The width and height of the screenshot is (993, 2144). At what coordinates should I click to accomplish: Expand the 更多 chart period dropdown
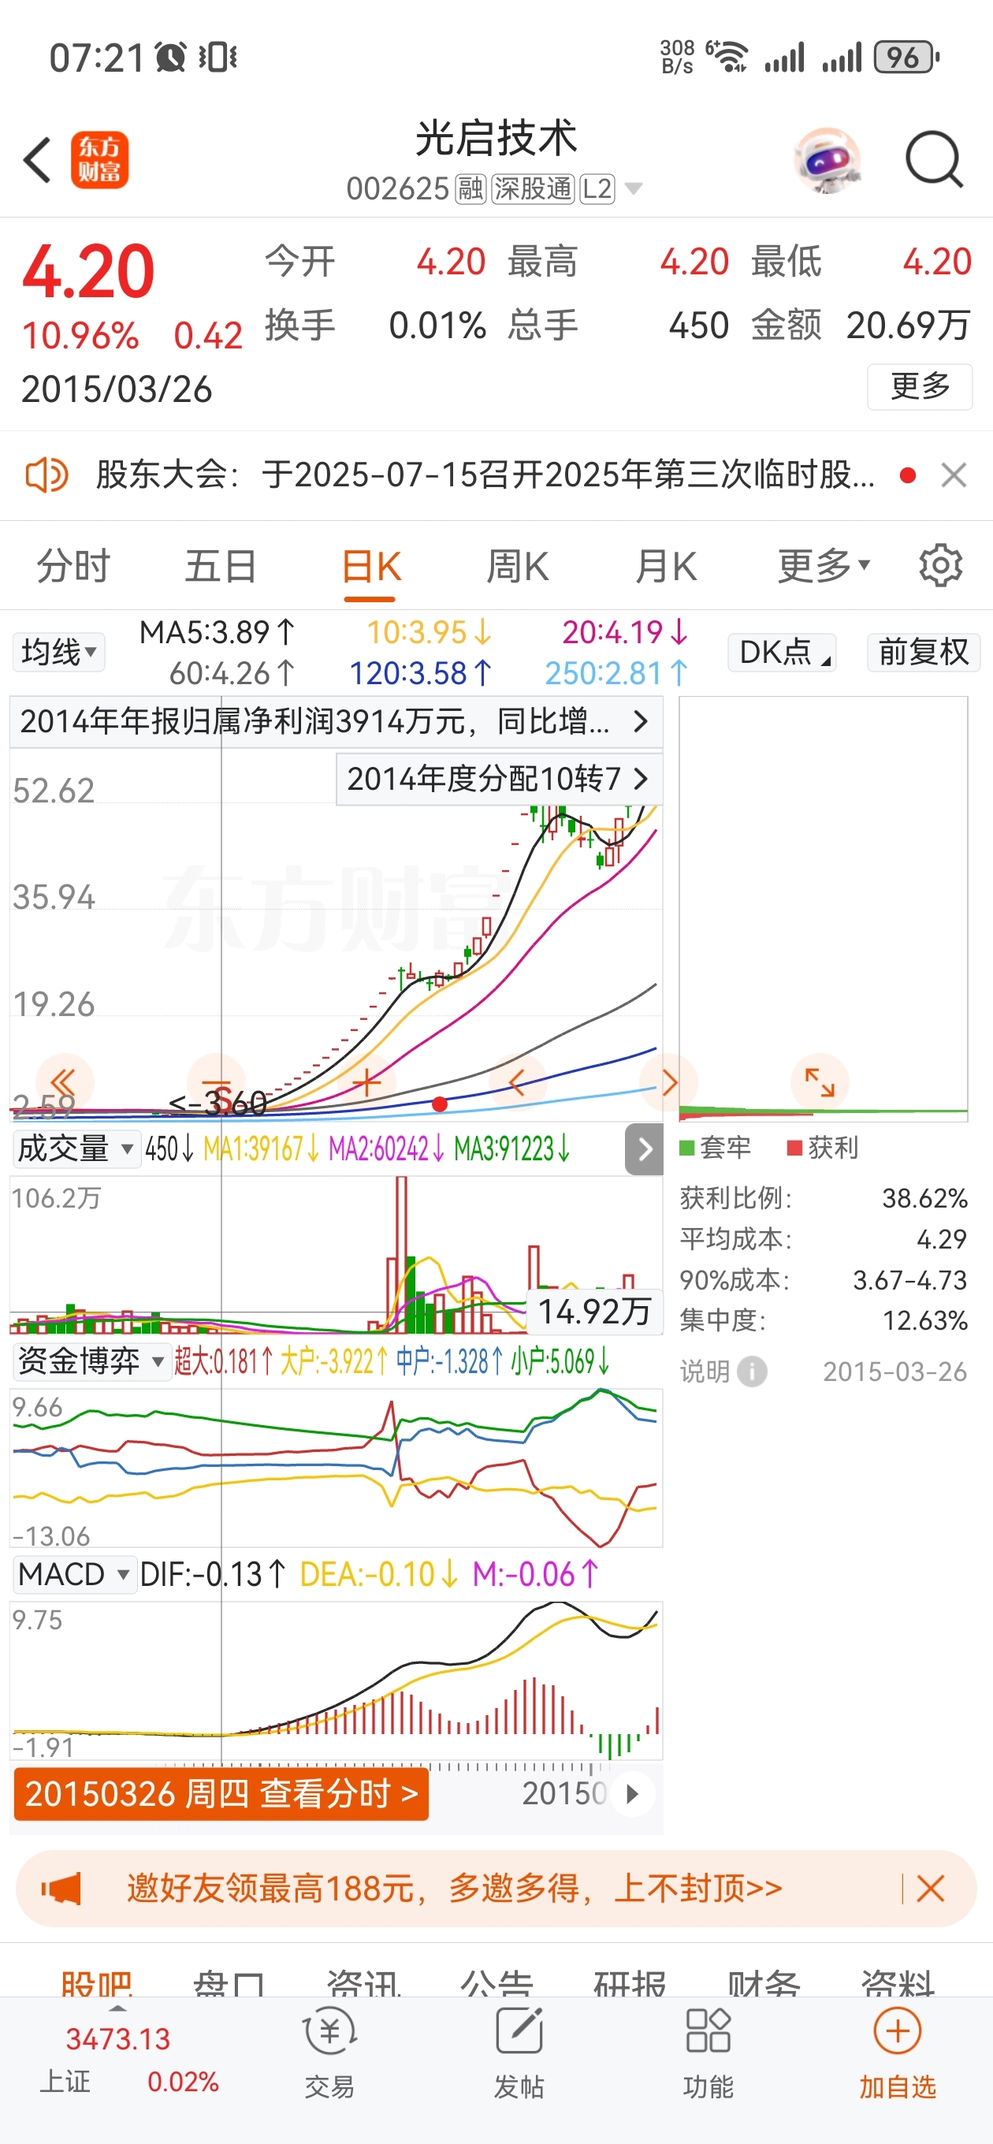824,567
